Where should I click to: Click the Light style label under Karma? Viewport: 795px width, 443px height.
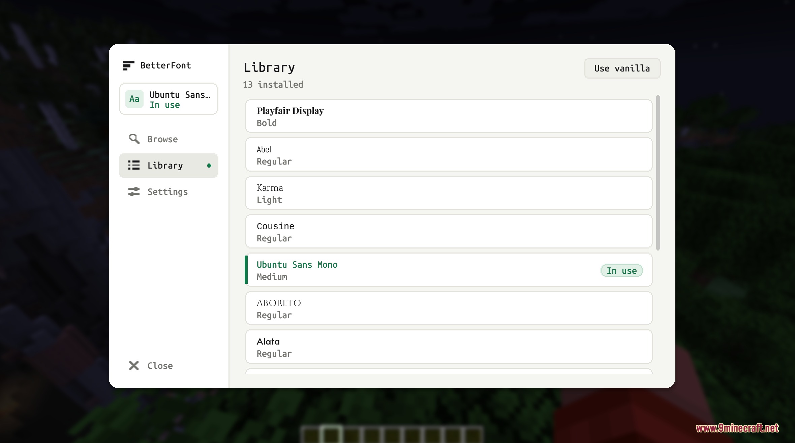click(x=269, y=200)
